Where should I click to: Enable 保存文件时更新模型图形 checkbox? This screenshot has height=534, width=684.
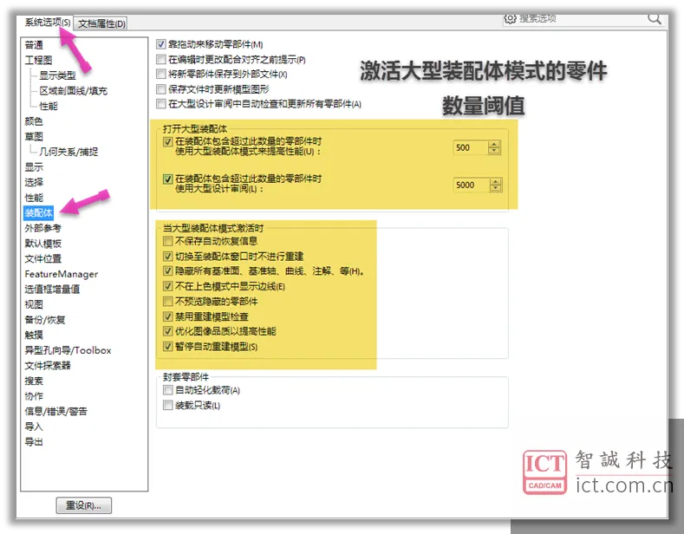[x=161, y=89]
